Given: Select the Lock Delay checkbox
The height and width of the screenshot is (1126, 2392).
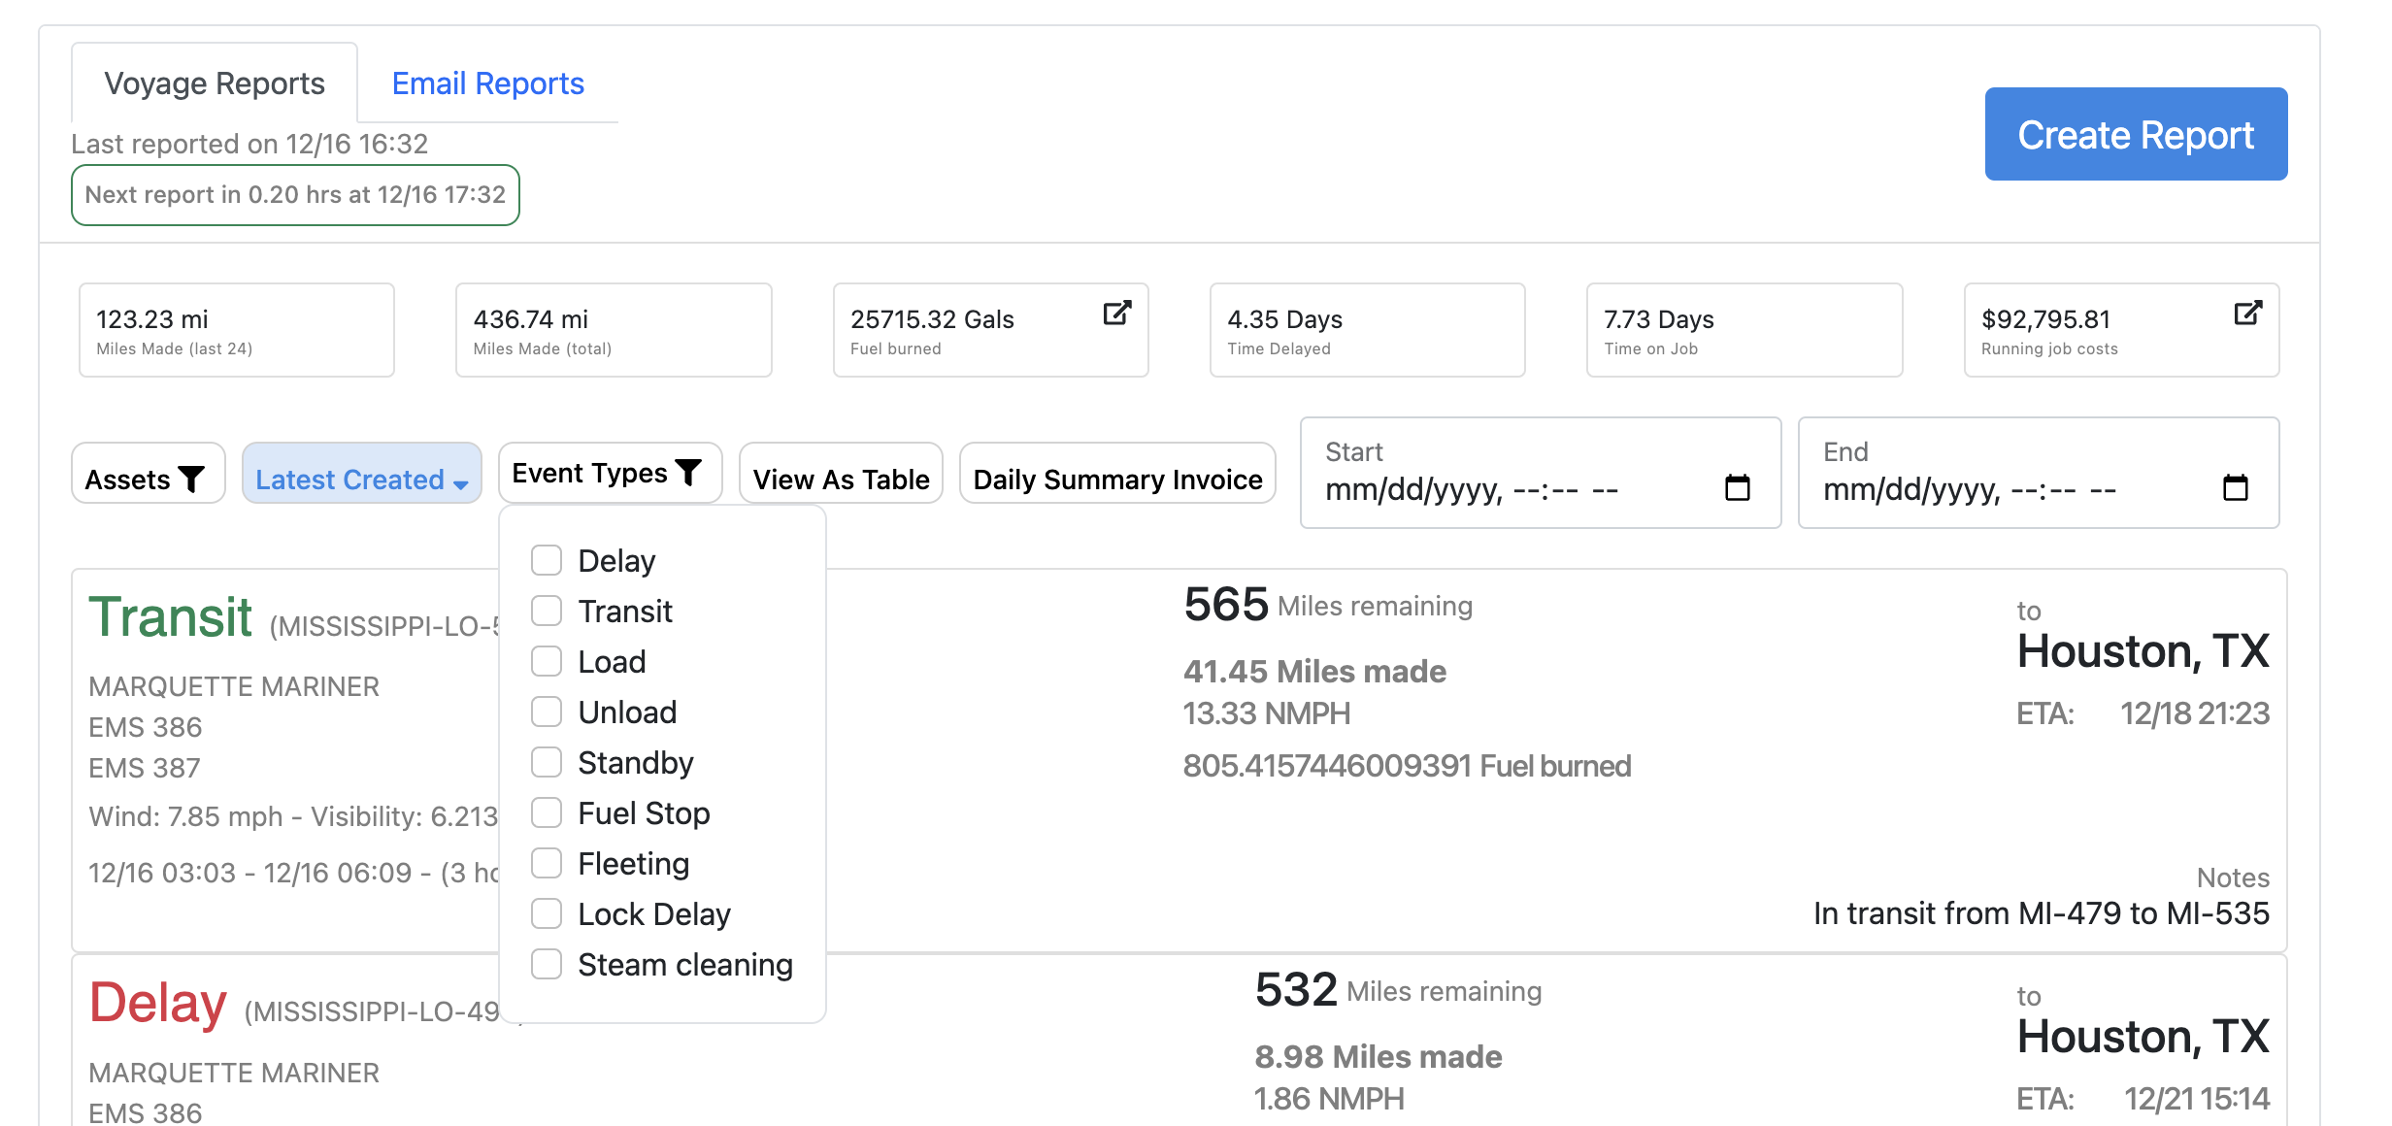Looking at the screenshot, I should (x=547, y=913).
